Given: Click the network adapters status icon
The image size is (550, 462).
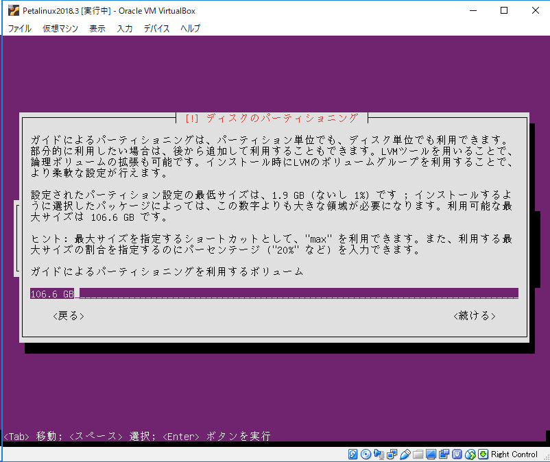Looking at the screenshot, I should [x=391, y=454].
